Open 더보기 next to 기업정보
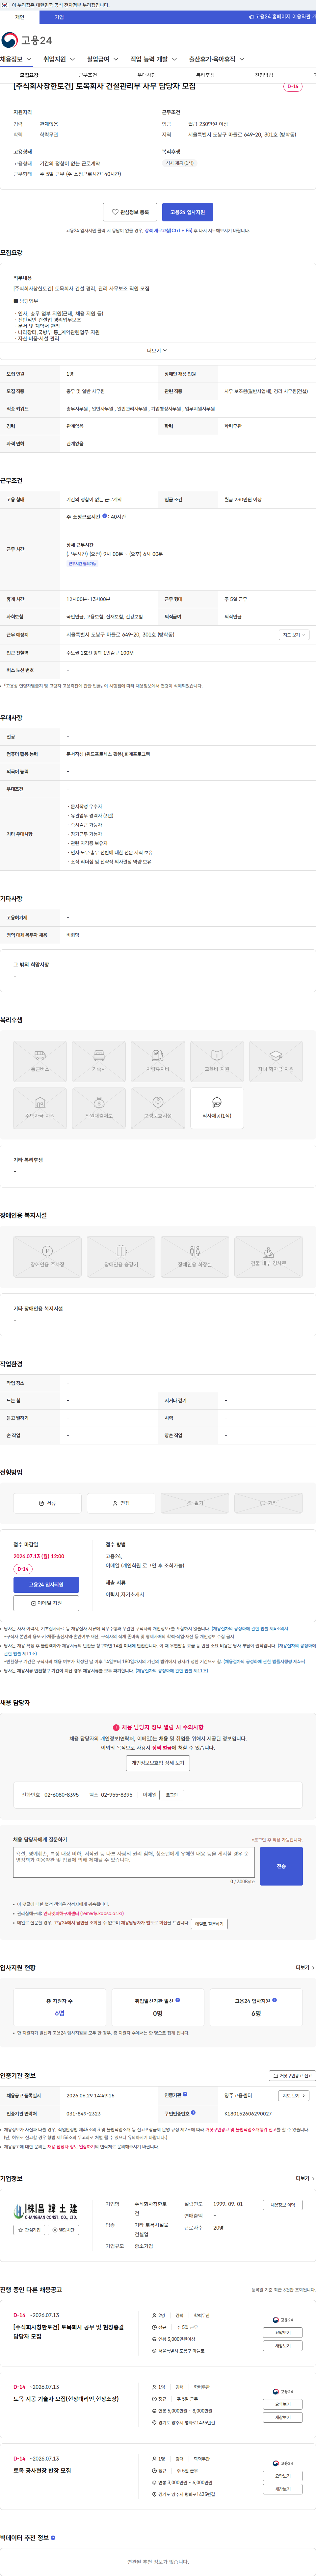This screenshot has width=316, height=2576. tap(305, 2178)
